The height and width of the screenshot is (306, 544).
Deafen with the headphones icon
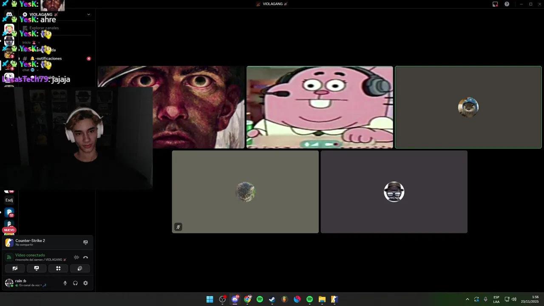[x=75, y=283]
